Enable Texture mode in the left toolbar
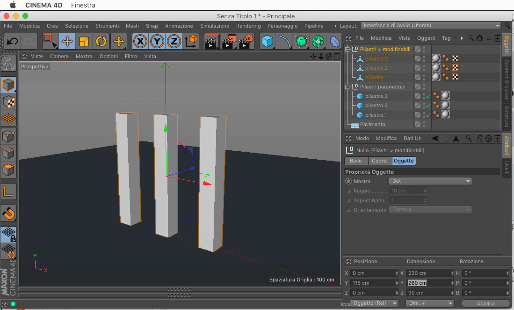Image resolution: width=514 pixels, height=310 pixels. (x=8, y=102)
